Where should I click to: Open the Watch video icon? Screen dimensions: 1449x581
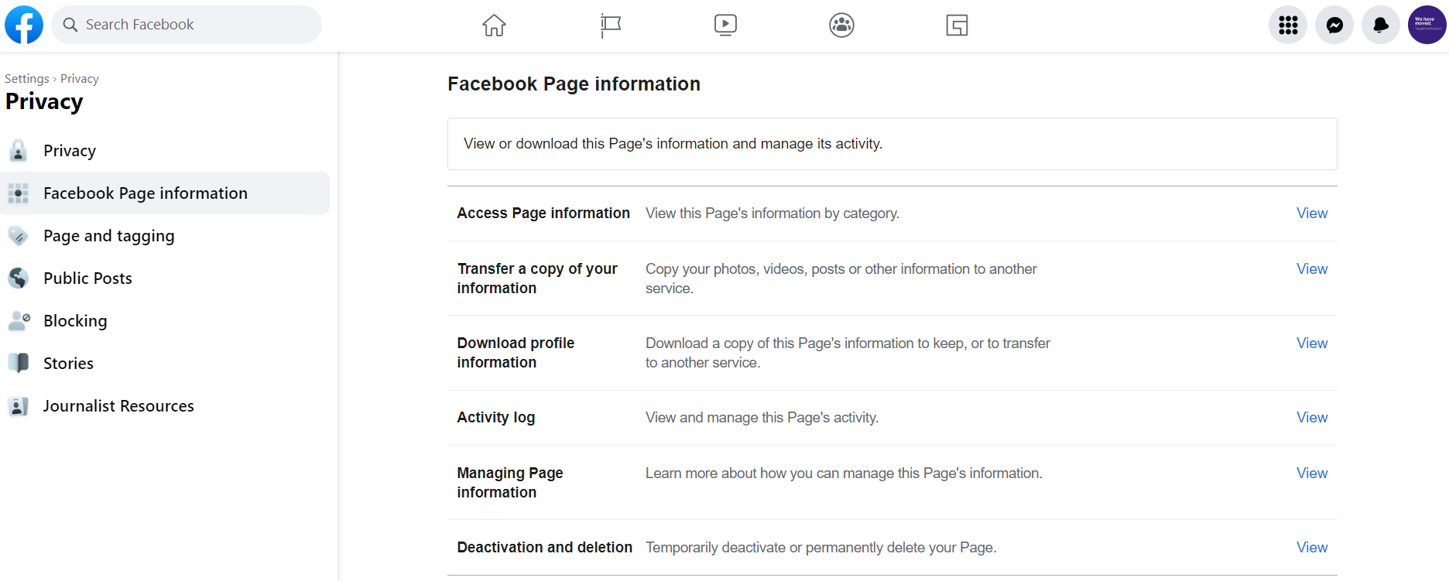(725, 26)
